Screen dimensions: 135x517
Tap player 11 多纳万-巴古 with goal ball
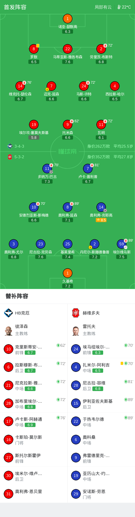tap(47, 169)
